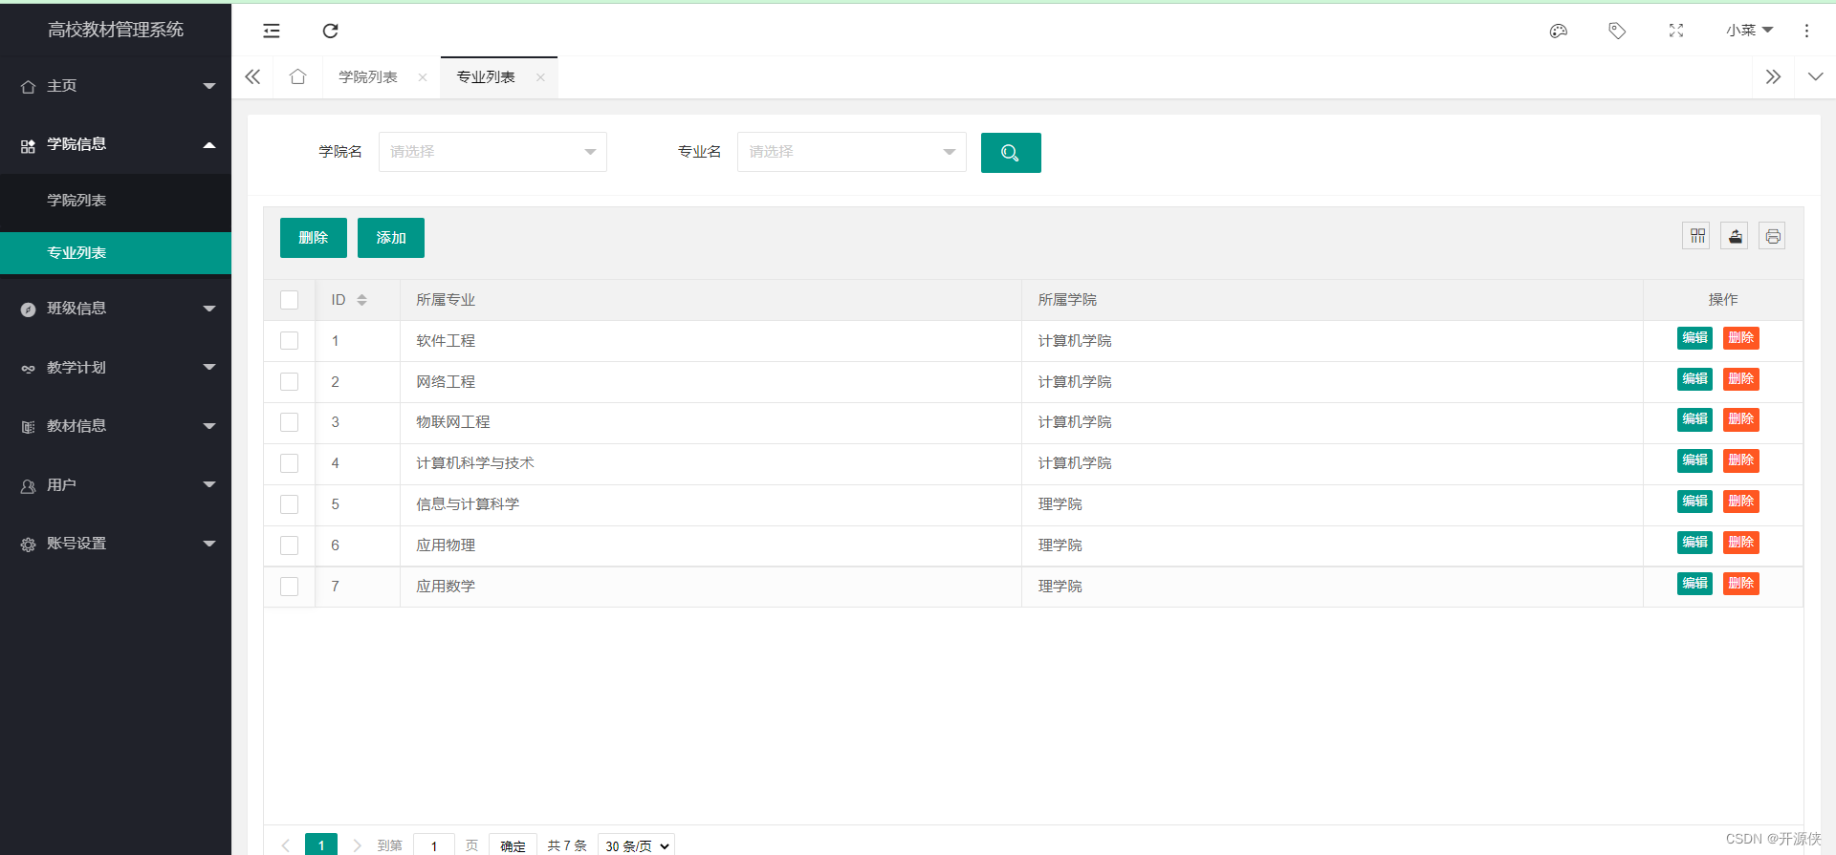Open the 30 条/页 page size dropdown
This screenshot has height=855, width=1836.
(x=636, y=845)
